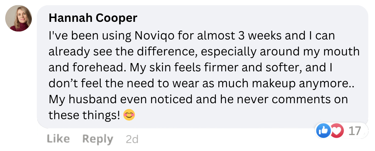Screen dimensions: 375x151
Task: Open Hannah Cooper's profile picture
Action: [19, 19]
